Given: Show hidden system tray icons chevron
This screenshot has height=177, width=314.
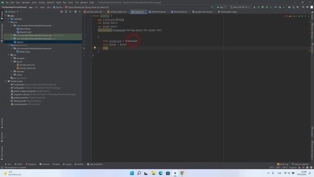Looking at the screenshot, I should (x=268, y=173).
